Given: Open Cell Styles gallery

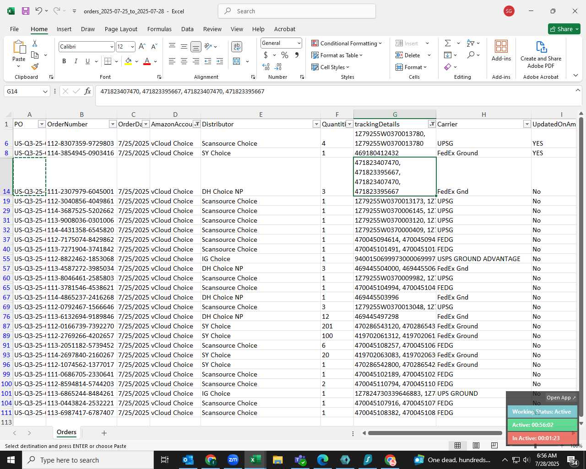Looking at the screenshot, I should (x=331, y=67).
